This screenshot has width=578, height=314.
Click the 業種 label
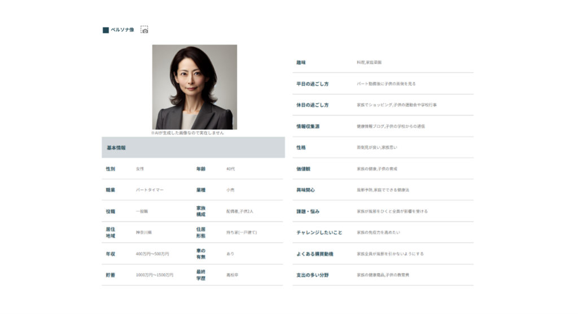[201, 190]
